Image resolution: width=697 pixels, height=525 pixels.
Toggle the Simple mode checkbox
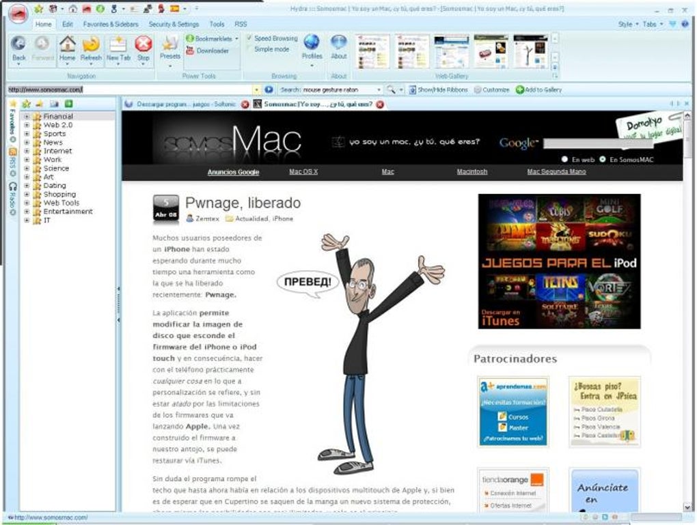tap(249, 49)
